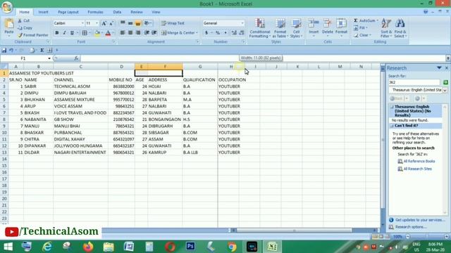This screenshot has width=451, height=253.
Task: Decrease the cell indent
Action: (147, 33)
